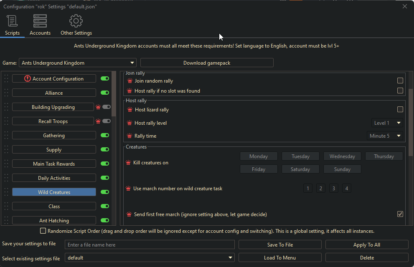The image size is (414, 267).
Task: Open the Accounts server icon
Action: point(40,21)
